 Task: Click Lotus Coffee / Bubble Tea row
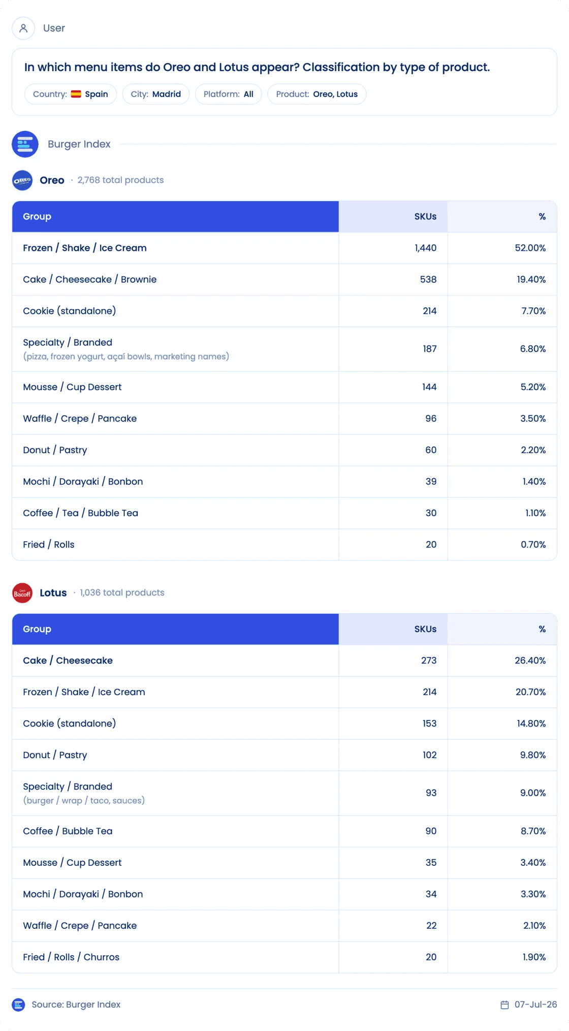pos(284,831)
